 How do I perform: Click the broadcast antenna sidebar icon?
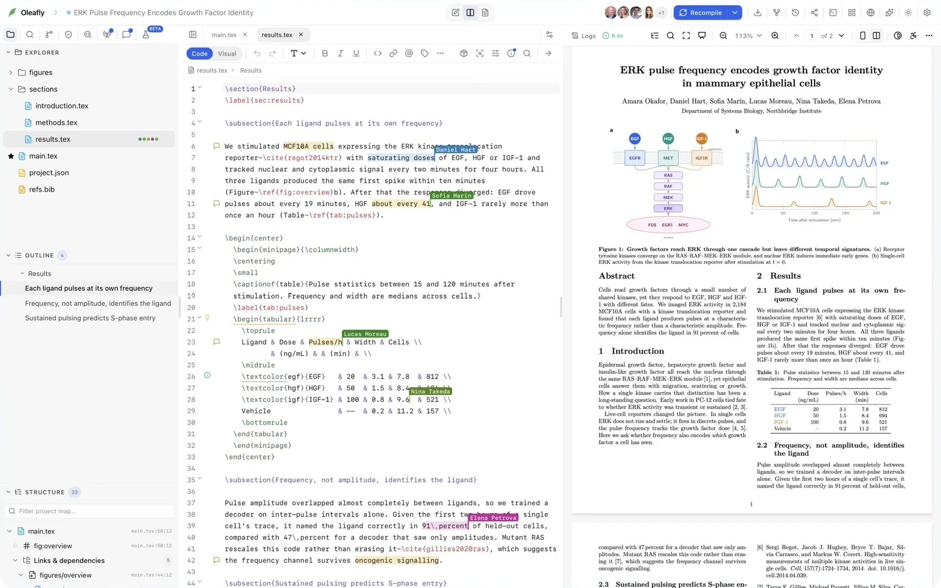point(107,34)
